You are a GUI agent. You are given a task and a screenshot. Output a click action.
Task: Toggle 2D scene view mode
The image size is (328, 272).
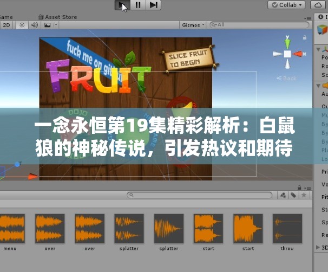coord(6,25)
